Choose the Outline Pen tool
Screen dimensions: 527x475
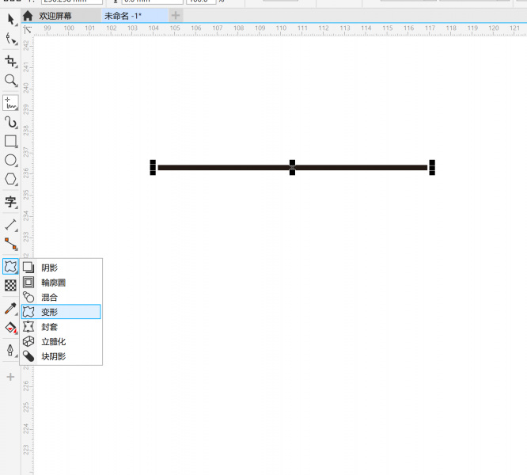point(11,350)
